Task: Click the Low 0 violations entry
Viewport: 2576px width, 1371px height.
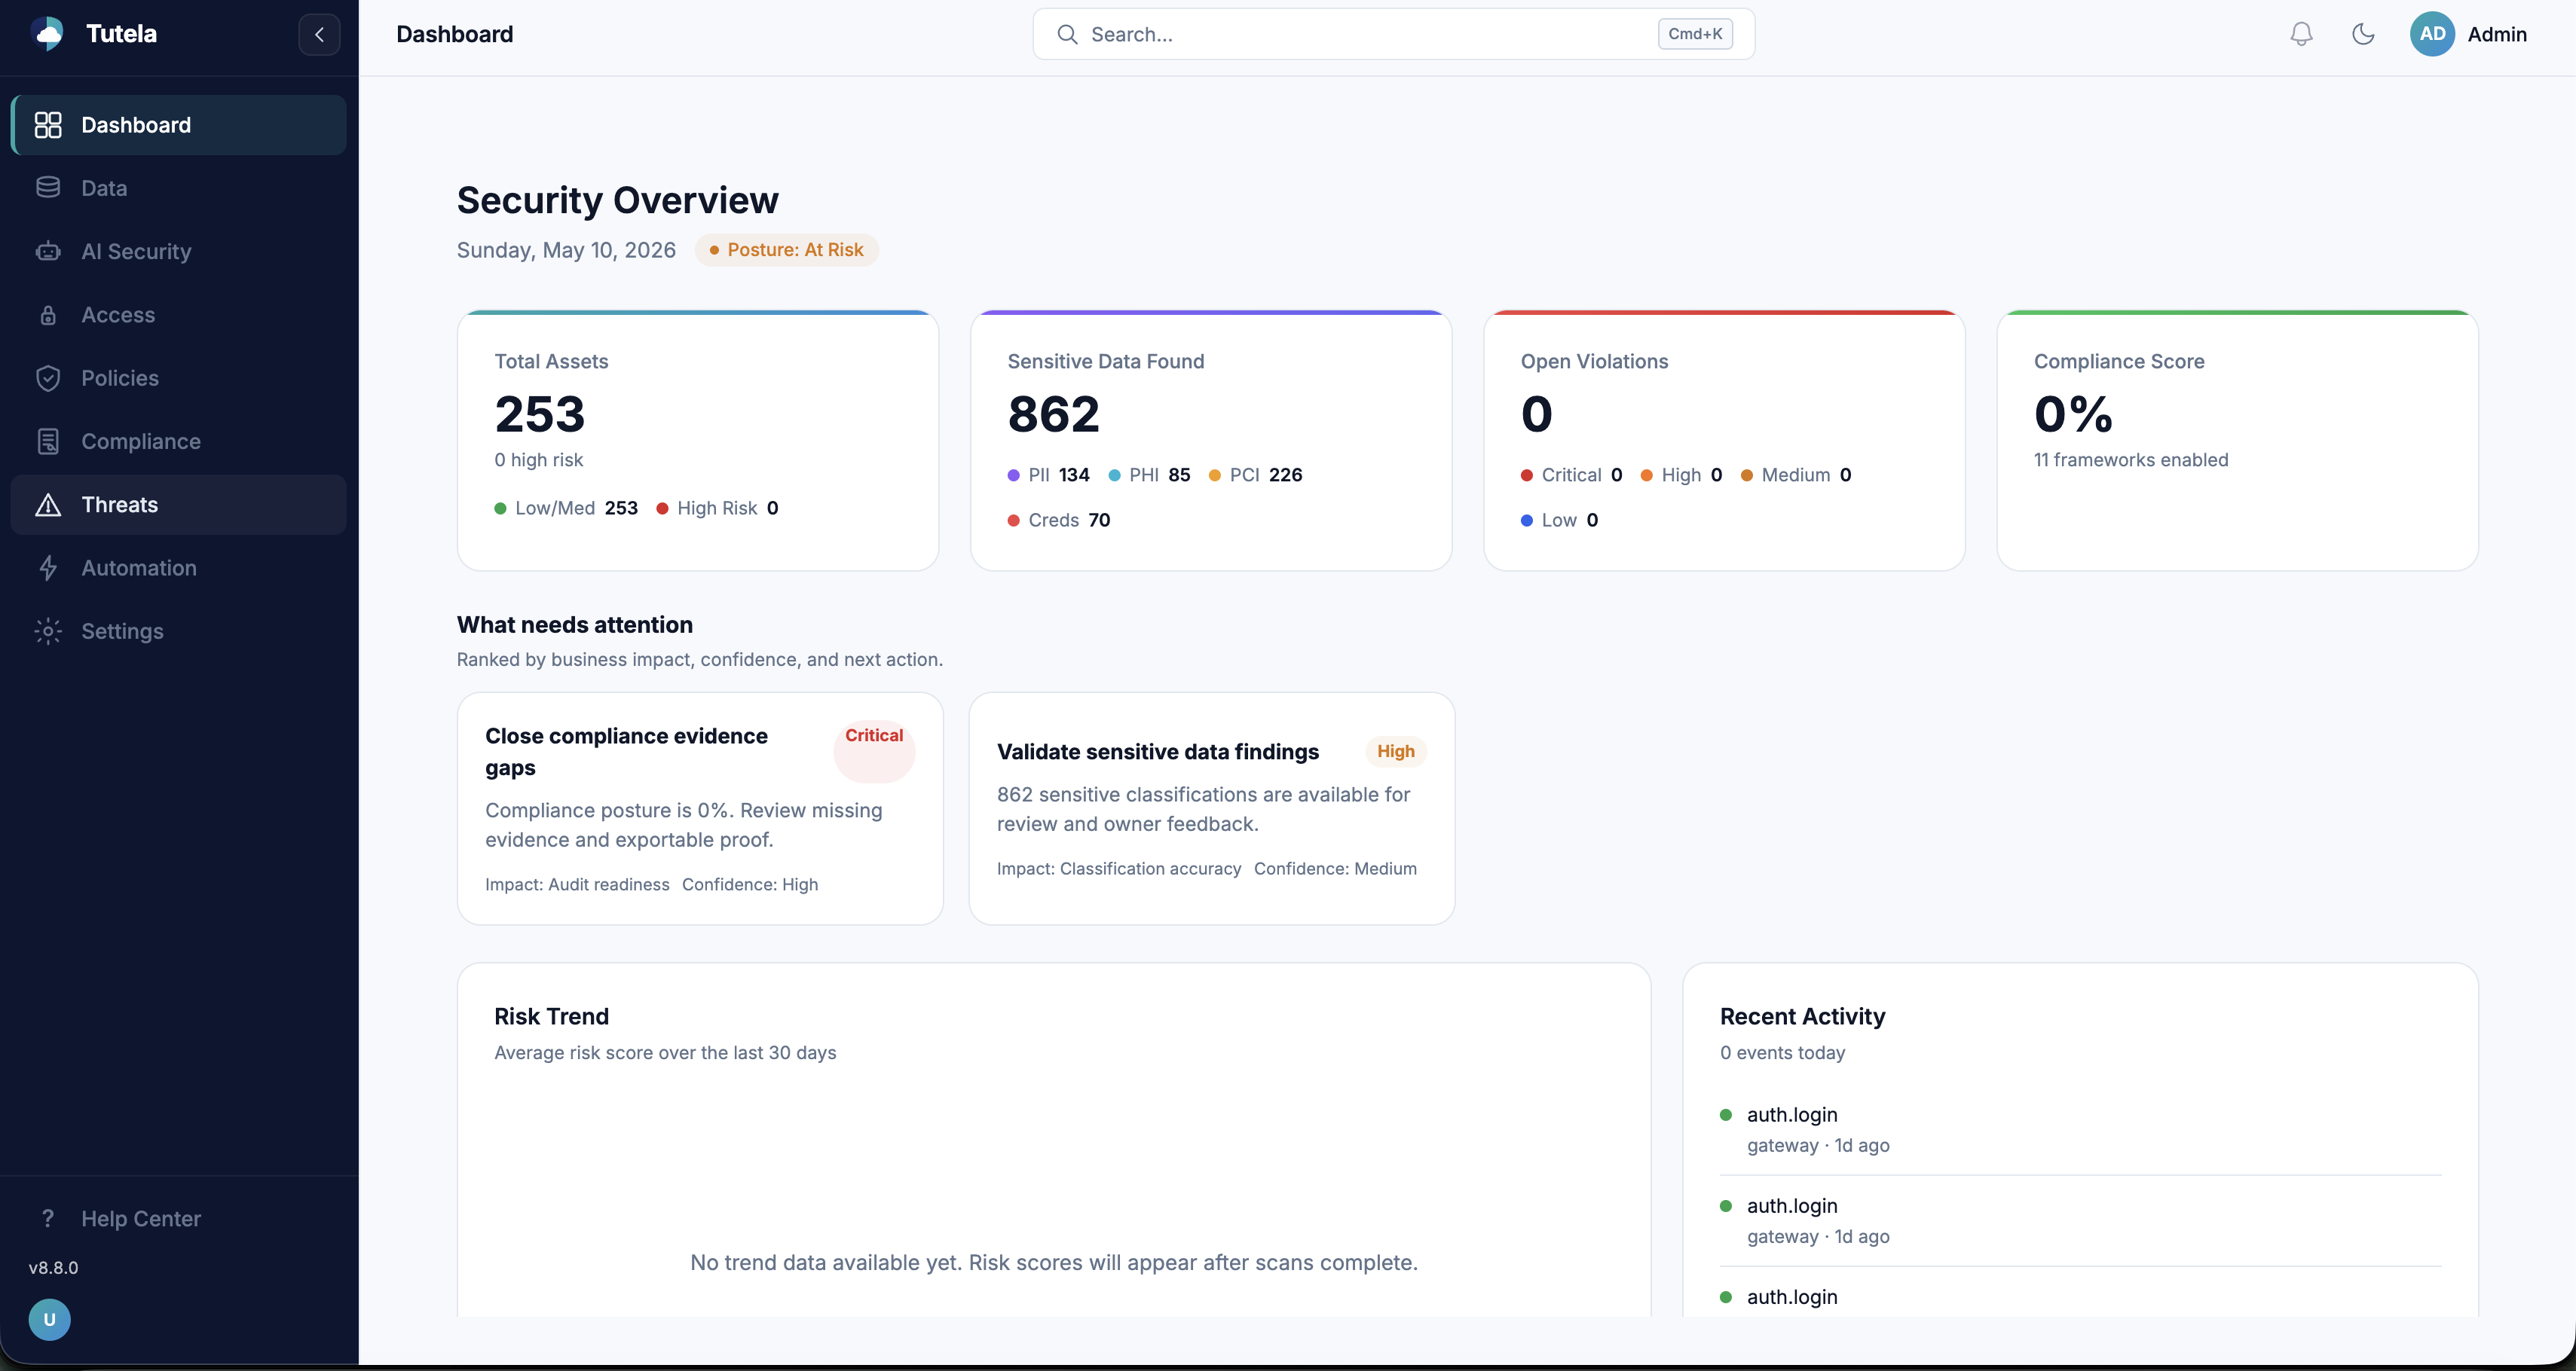Action: click(x=1559, y=520)
